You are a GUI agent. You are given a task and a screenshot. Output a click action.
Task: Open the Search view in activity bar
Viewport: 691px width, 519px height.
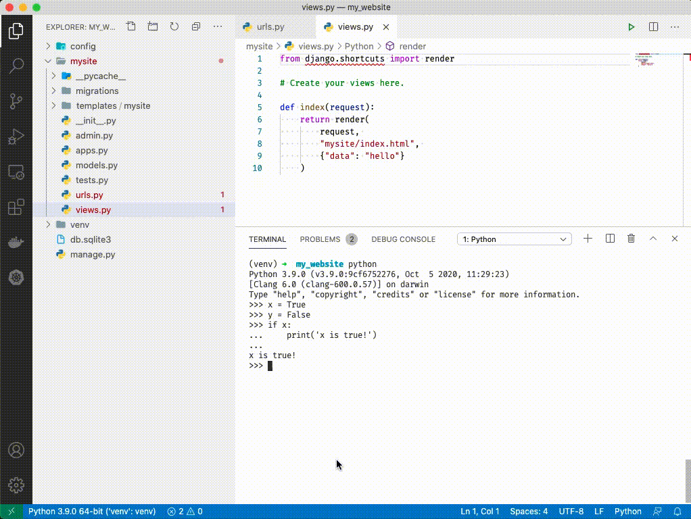click(x=16, y=66)
